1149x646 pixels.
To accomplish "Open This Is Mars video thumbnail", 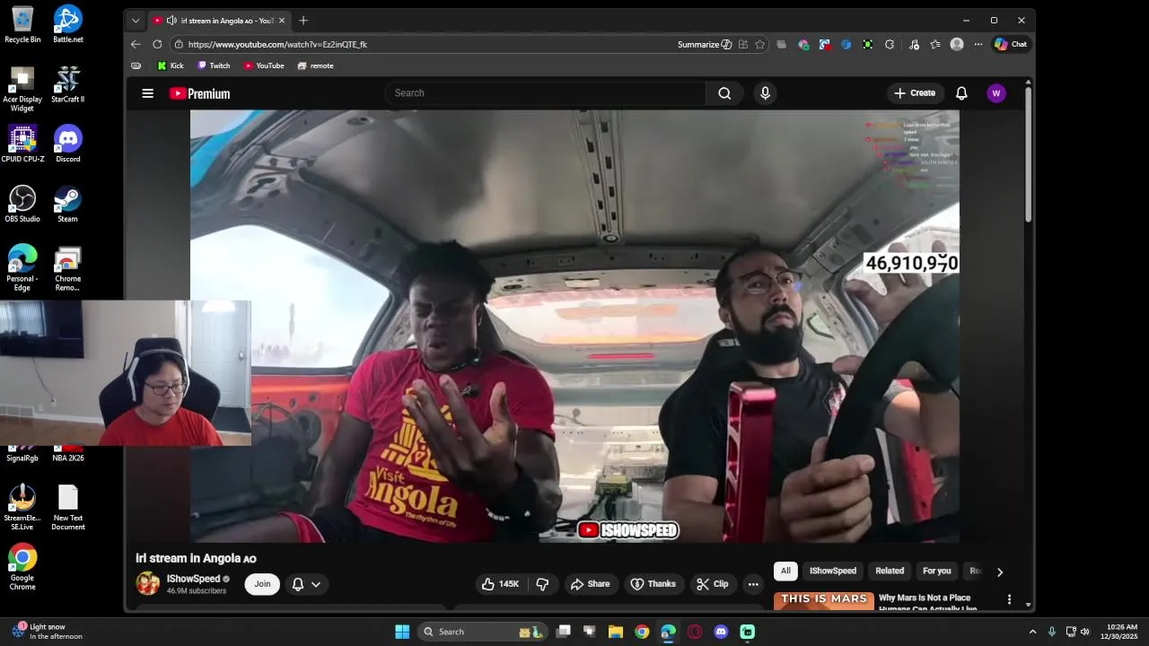I will (x=824, y=601).
